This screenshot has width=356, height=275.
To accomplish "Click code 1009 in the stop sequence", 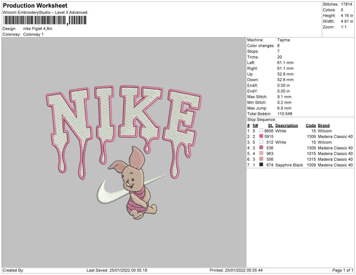I will pos(311,165).
